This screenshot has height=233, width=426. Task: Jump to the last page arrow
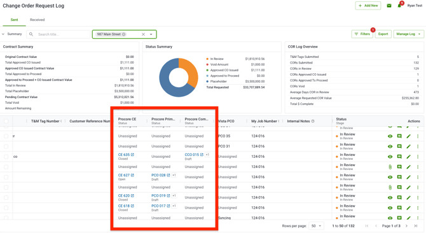(416, 226)
